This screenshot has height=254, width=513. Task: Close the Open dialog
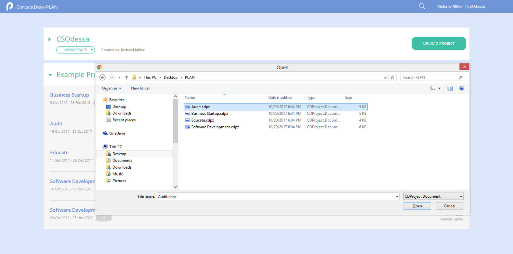pyautogui.click(x=464, y=67)
